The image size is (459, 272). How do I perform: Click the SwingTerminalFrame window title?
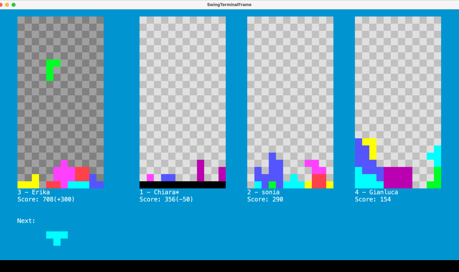pyautogui.click(x=229, y=5)
